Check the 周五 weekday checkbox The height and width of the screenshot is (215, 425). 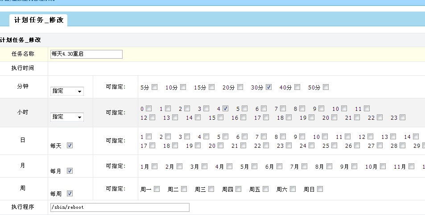click(x=266, y=189)
